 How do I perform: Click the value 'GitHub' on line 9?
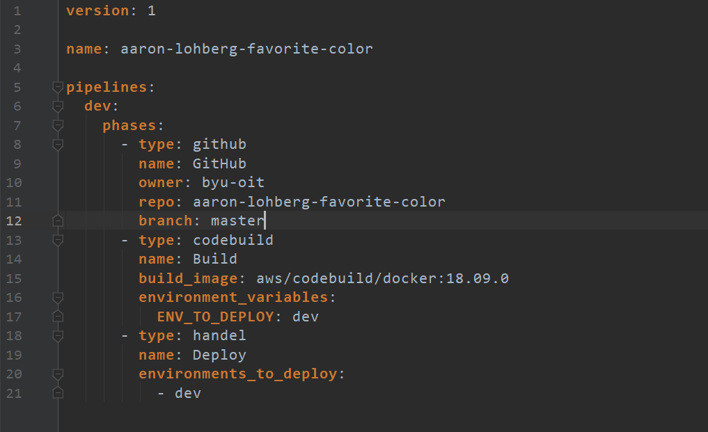point(220,163)
